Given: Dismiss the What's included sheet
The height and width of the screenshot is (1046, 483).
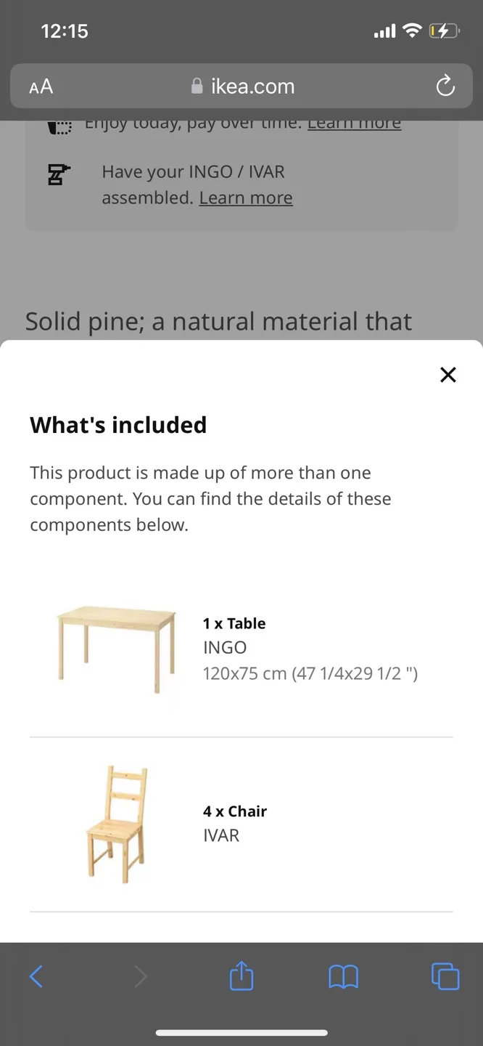Looking at the screenshot, I should (x=447, y=375).
